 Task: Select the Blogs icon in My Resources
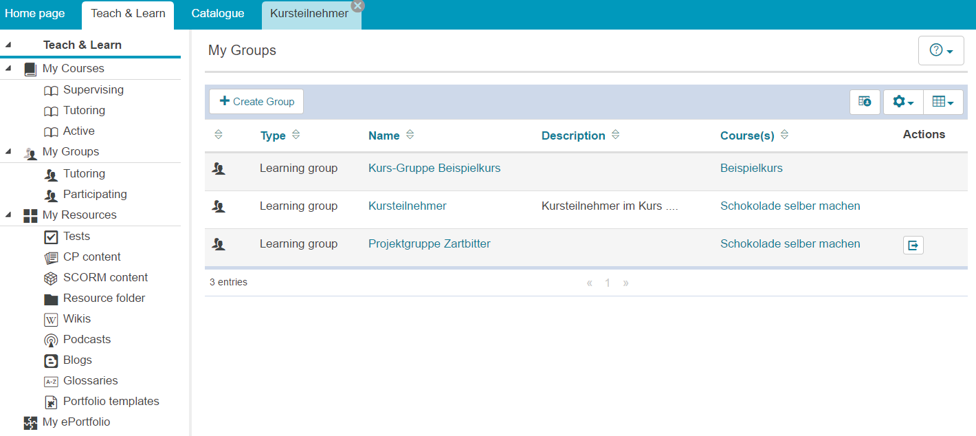coord(50,360)
